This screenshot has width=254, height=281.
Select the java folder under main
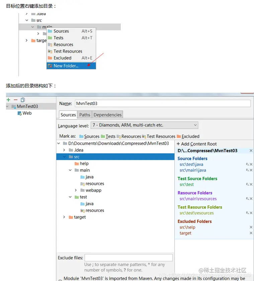coord(87,177)
